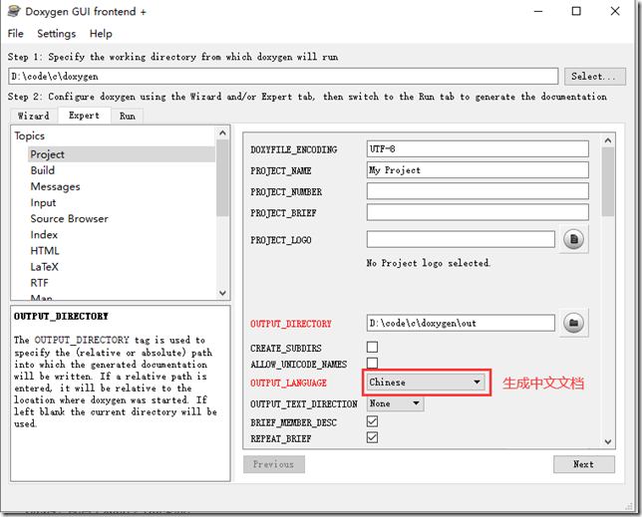Viewport: 642px width, 517px height.
Task: Click the OUTPUT_DIRECTORY path input field
Action: pos(461,323)
